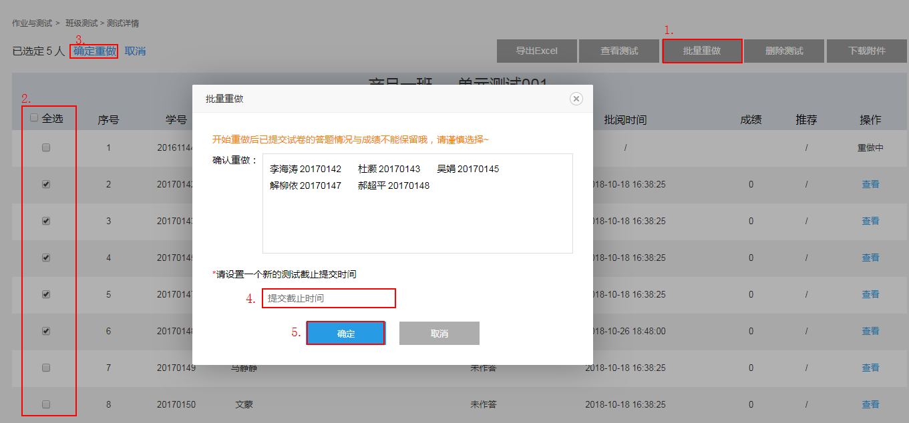Uncheck the checkbox for row number 6
The width and height of the screenshot is (909, 423).
click(x=46, y=331)
